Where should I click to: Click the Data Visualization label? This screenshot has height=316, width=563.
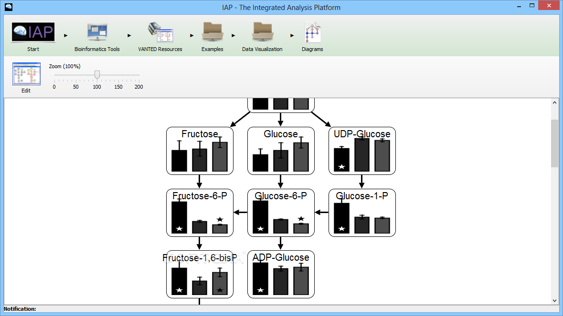pyautogui.click(x=262, y=49)
